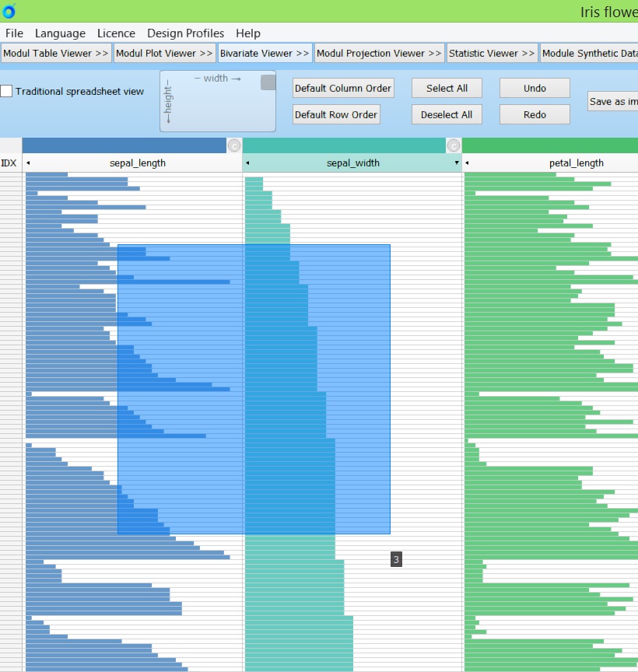Image resolution: width=638 pixels, height=672 pixels.
Task: Click the Undo button
Action: (535, 88)
